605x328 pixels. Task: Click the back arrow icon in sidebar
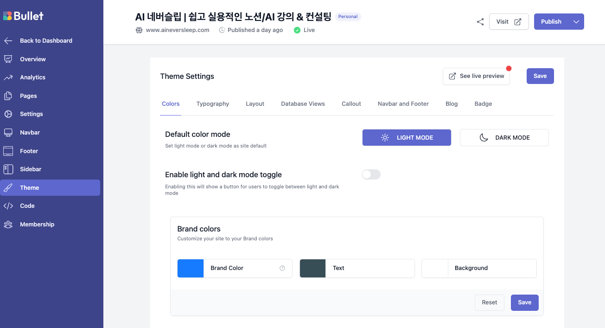click(x=8, y=41)
